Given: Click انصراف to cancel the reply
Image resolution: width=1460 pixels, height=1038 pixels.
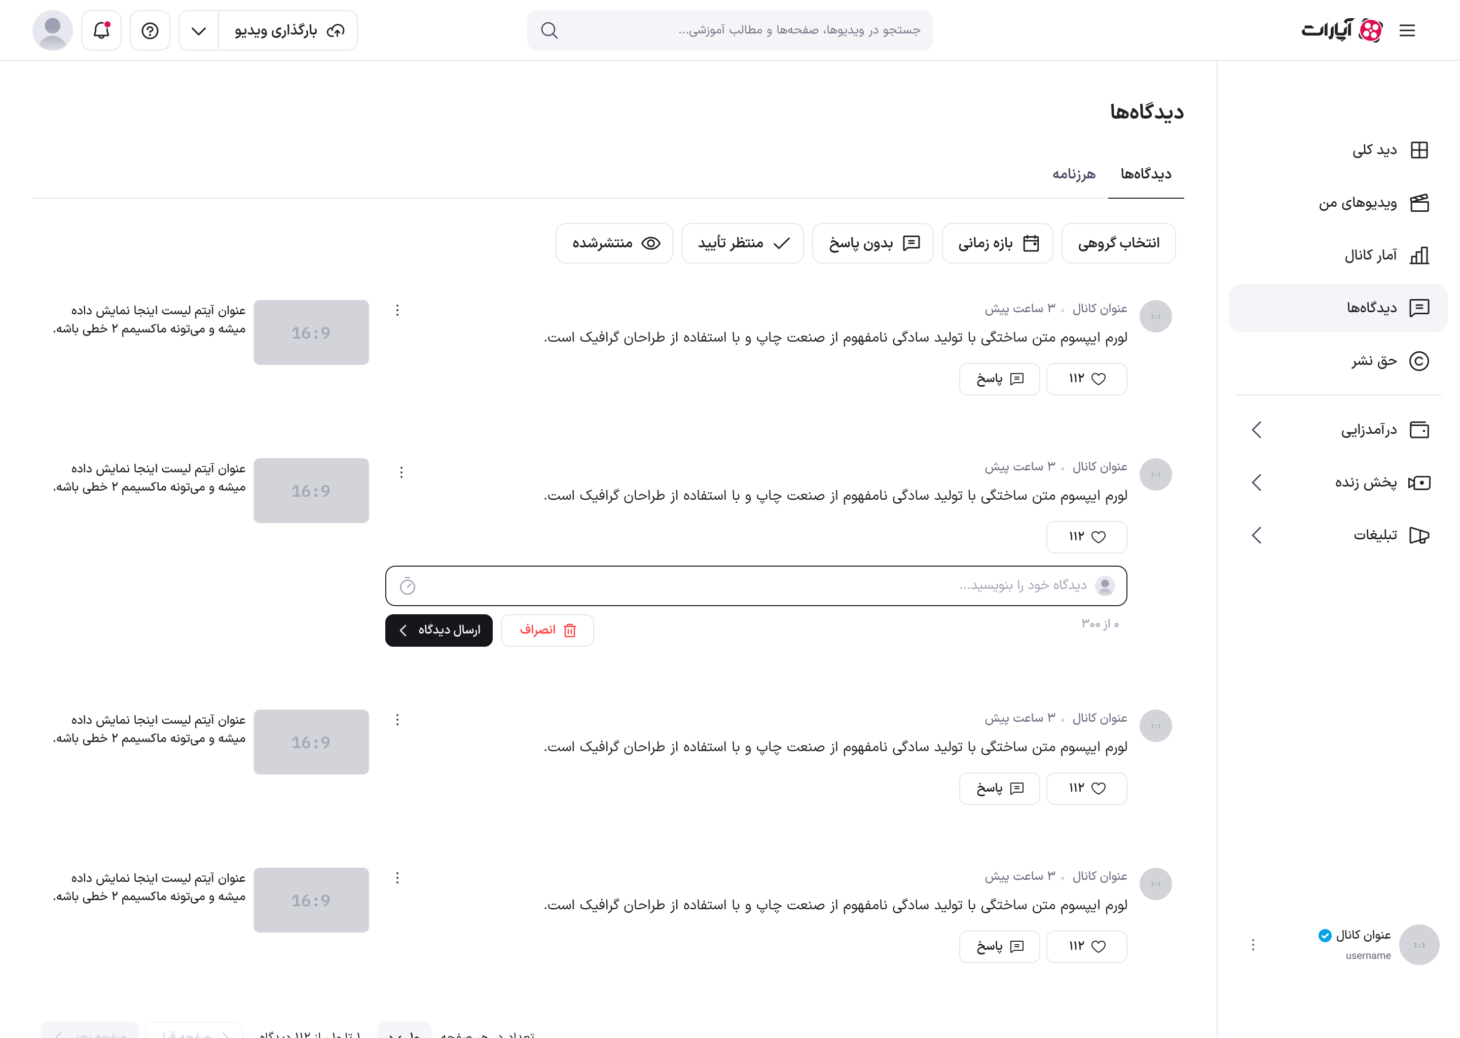Looking at the screenshot, I should tap(547, 630).
